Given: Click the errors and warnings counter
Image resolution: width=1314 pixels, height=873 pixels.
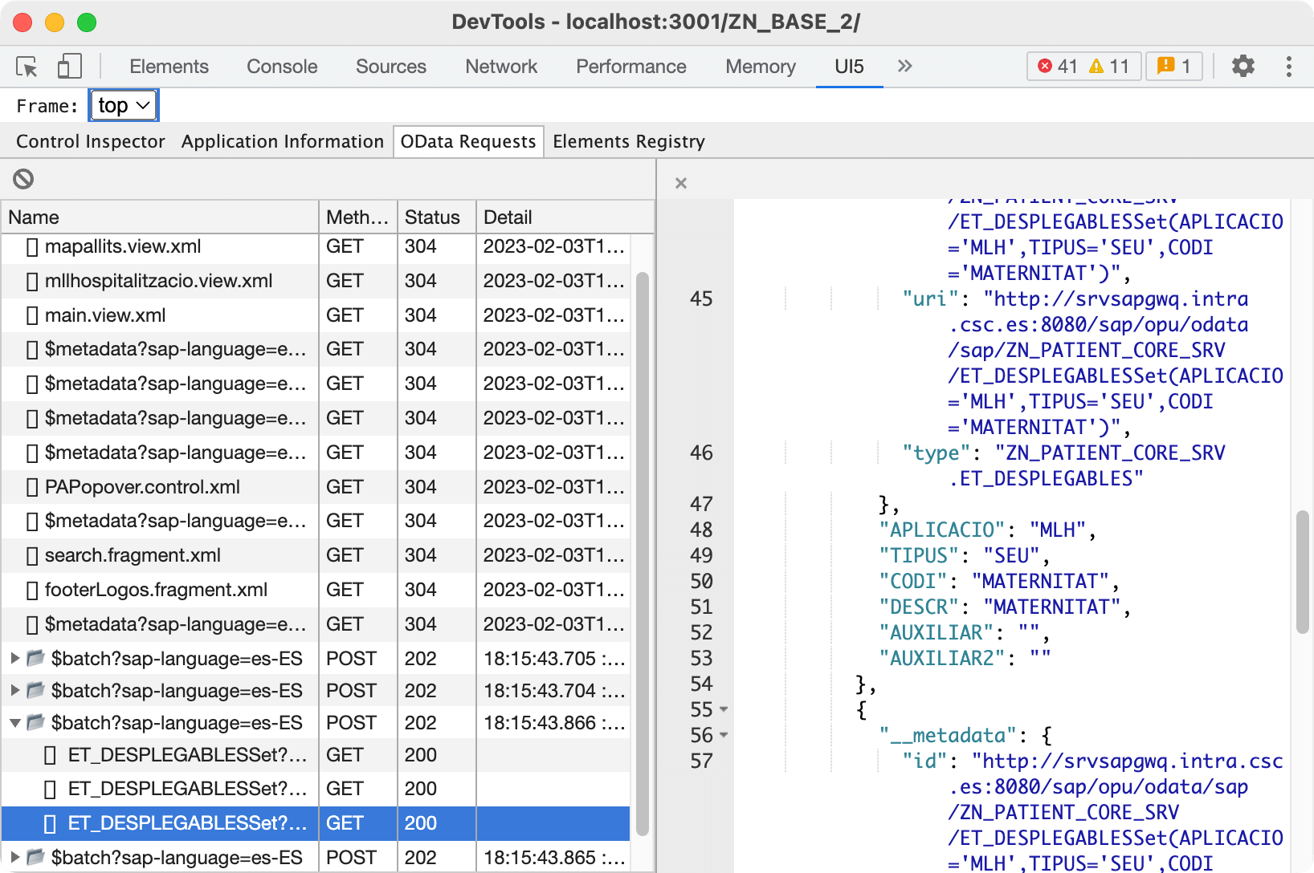Looking at the screenshot, I should 1083,67.
